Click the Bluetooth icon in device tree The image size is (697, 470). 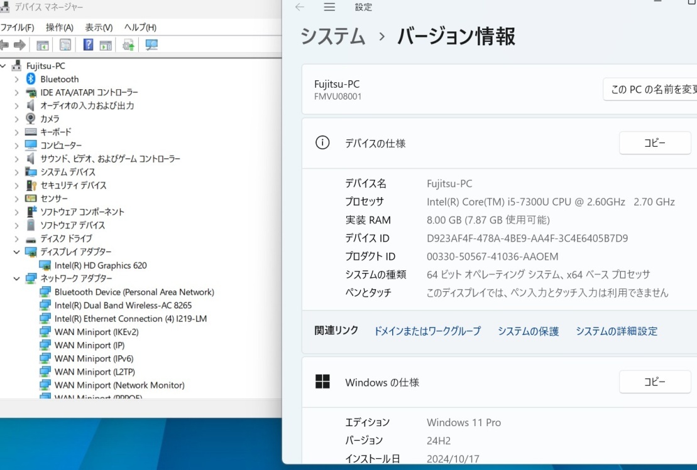(x=31, y=79)
